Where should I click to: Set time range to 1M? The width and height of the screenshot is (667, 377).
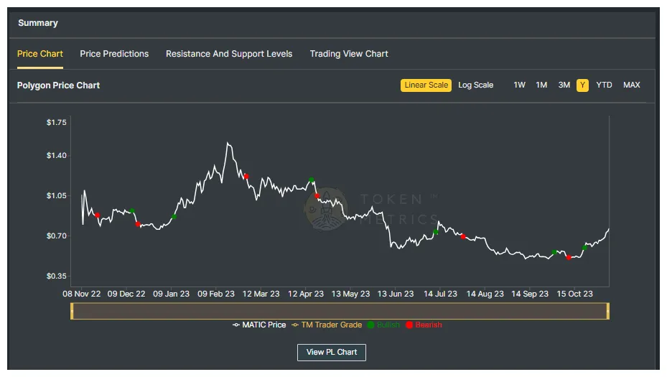click(x=541, y=85)
